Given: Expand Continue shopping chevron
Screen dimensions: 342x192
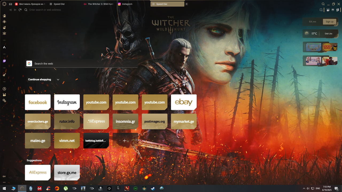Looking at the screenshot, I should (x=58, y=79).
